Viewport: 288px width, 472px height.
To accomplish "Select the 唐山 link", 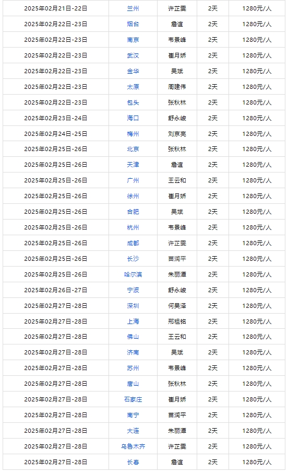I will (133, 384).
